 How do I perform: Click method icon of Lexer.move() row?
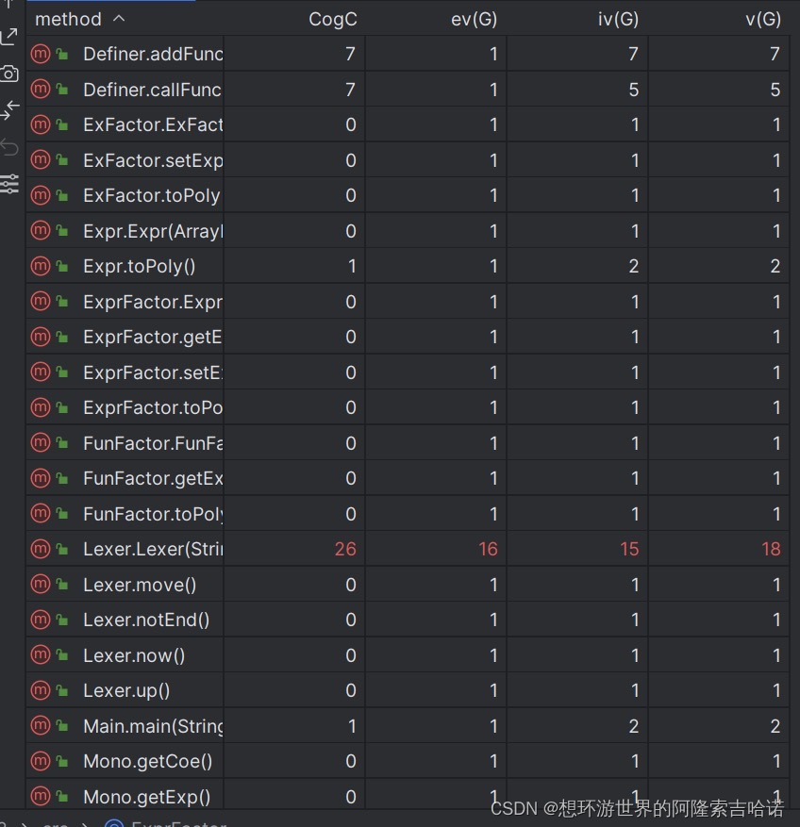coord(41,585)
